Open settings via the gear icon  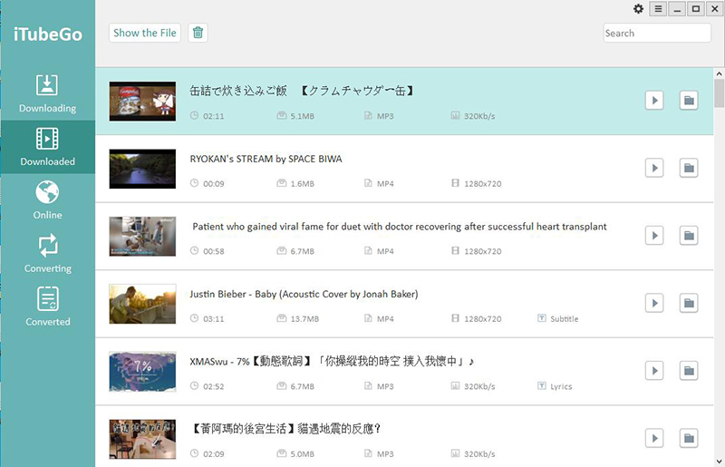tap(639, 9)
